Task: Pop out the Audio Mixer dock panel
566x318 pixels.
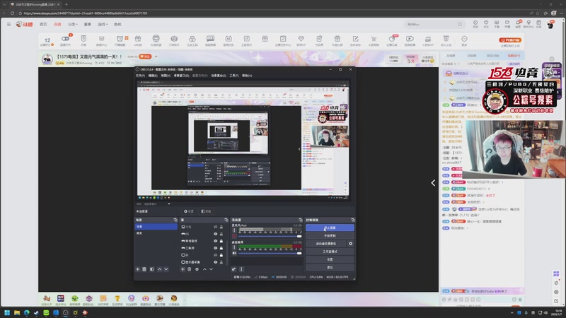Action: click(300, 220)
